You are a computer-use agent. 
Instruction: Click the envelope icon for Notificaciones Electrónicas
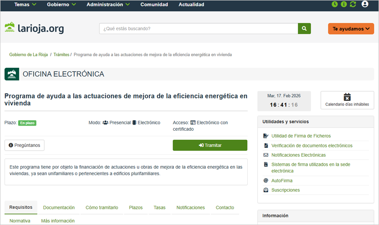point(266,155)
